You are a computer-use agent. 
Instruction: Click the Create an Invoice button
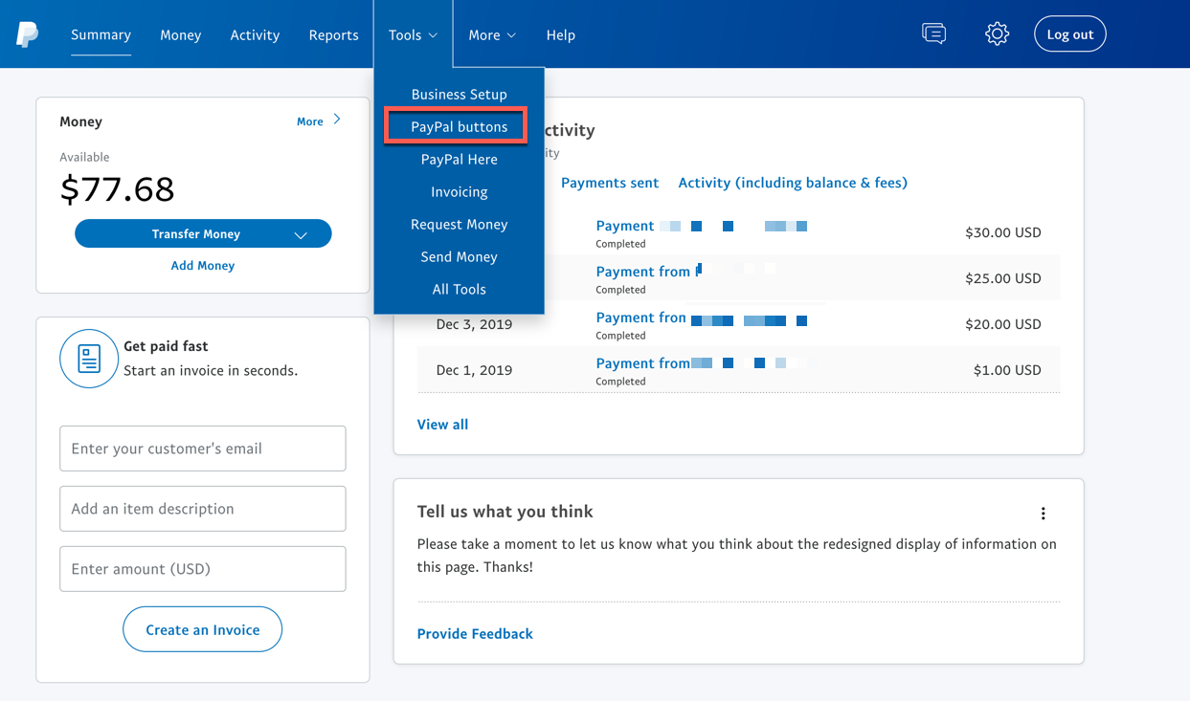pos(202,629)
